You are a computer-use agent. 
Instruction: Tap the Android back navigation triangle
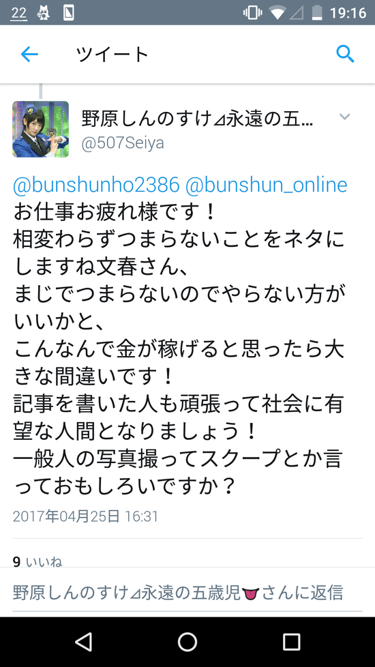click(x=83, y=642)
